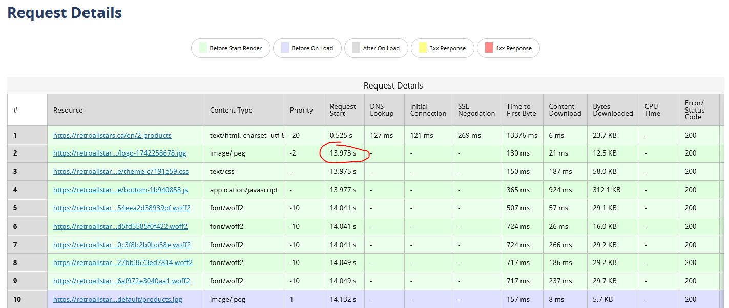Open the theme-c7191e59.css resource link
The height and width of the screenshot is (308, 729).
click(121, 171)
